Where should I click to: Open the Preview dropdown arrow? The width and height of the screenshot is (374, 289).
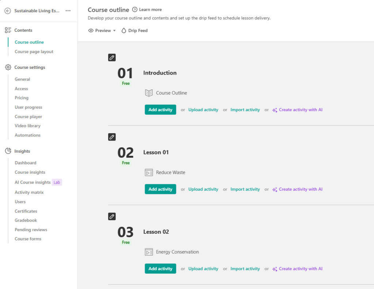tap(114, 31)
